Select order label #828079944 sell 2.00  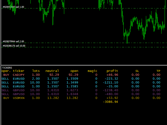pos(13,41)
